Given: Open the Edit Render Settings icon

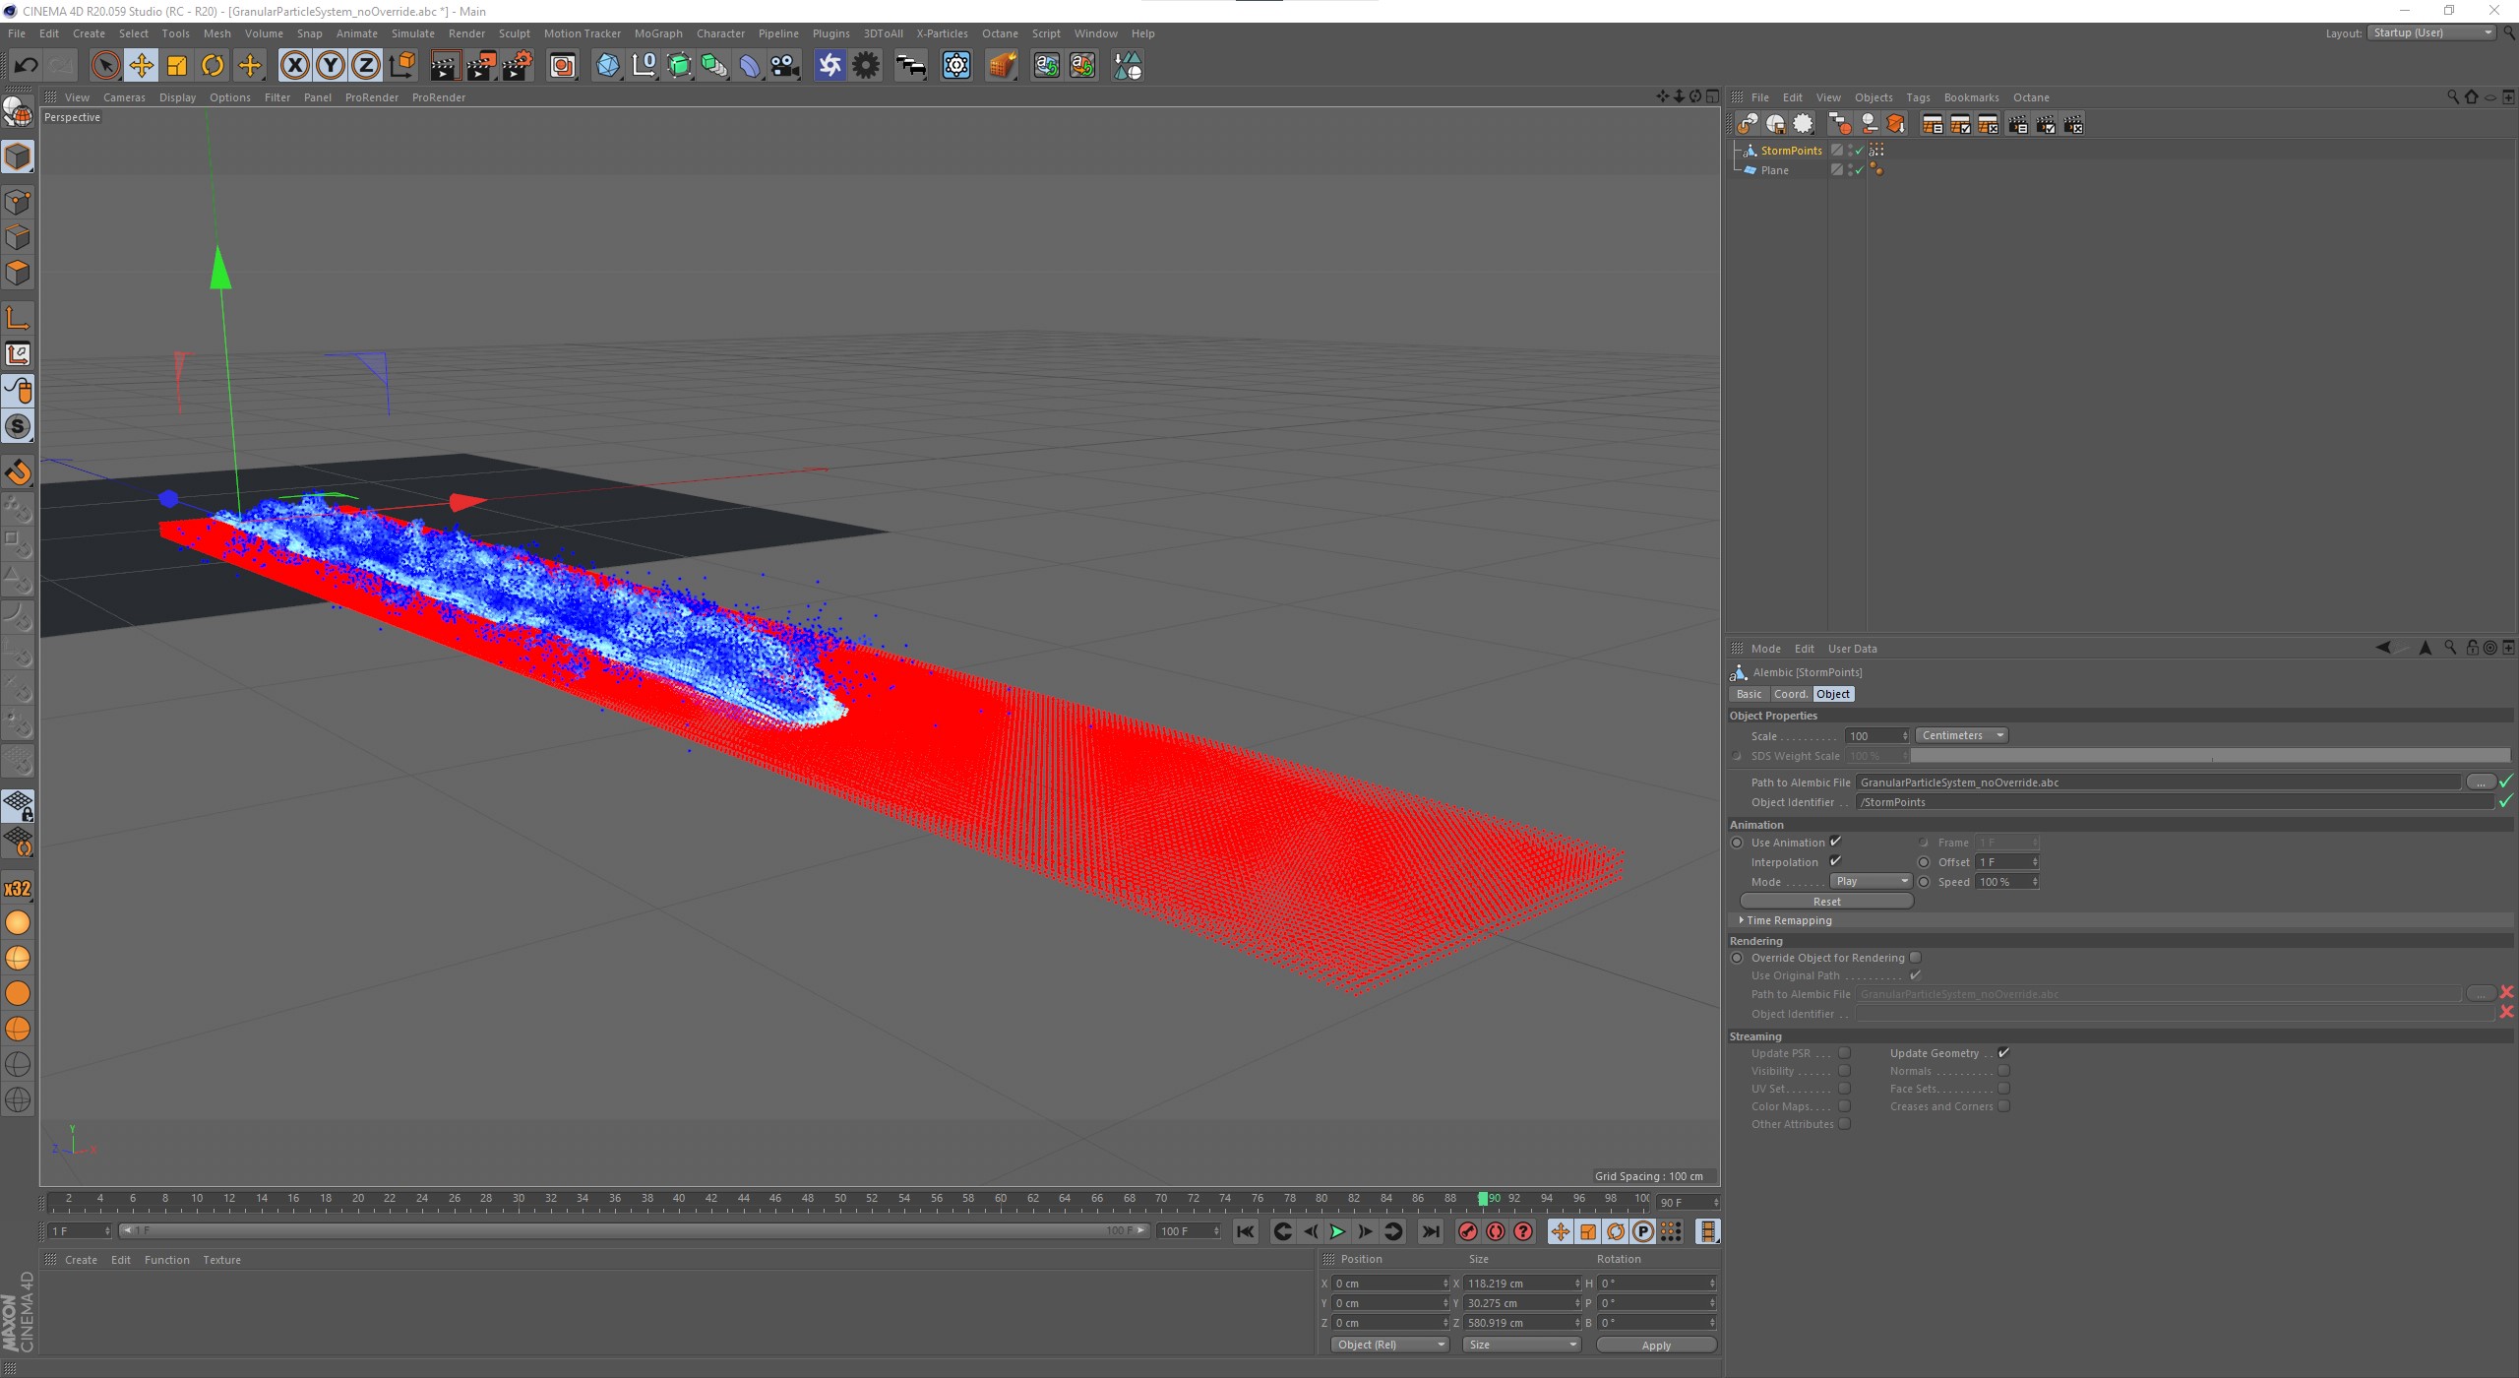Looking at the screenshot, I should click(x=519, y=66).
